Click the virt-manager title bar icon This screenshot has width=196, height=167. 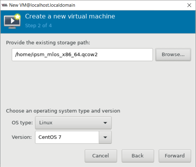pyautogui.click(x=5, y=5)
